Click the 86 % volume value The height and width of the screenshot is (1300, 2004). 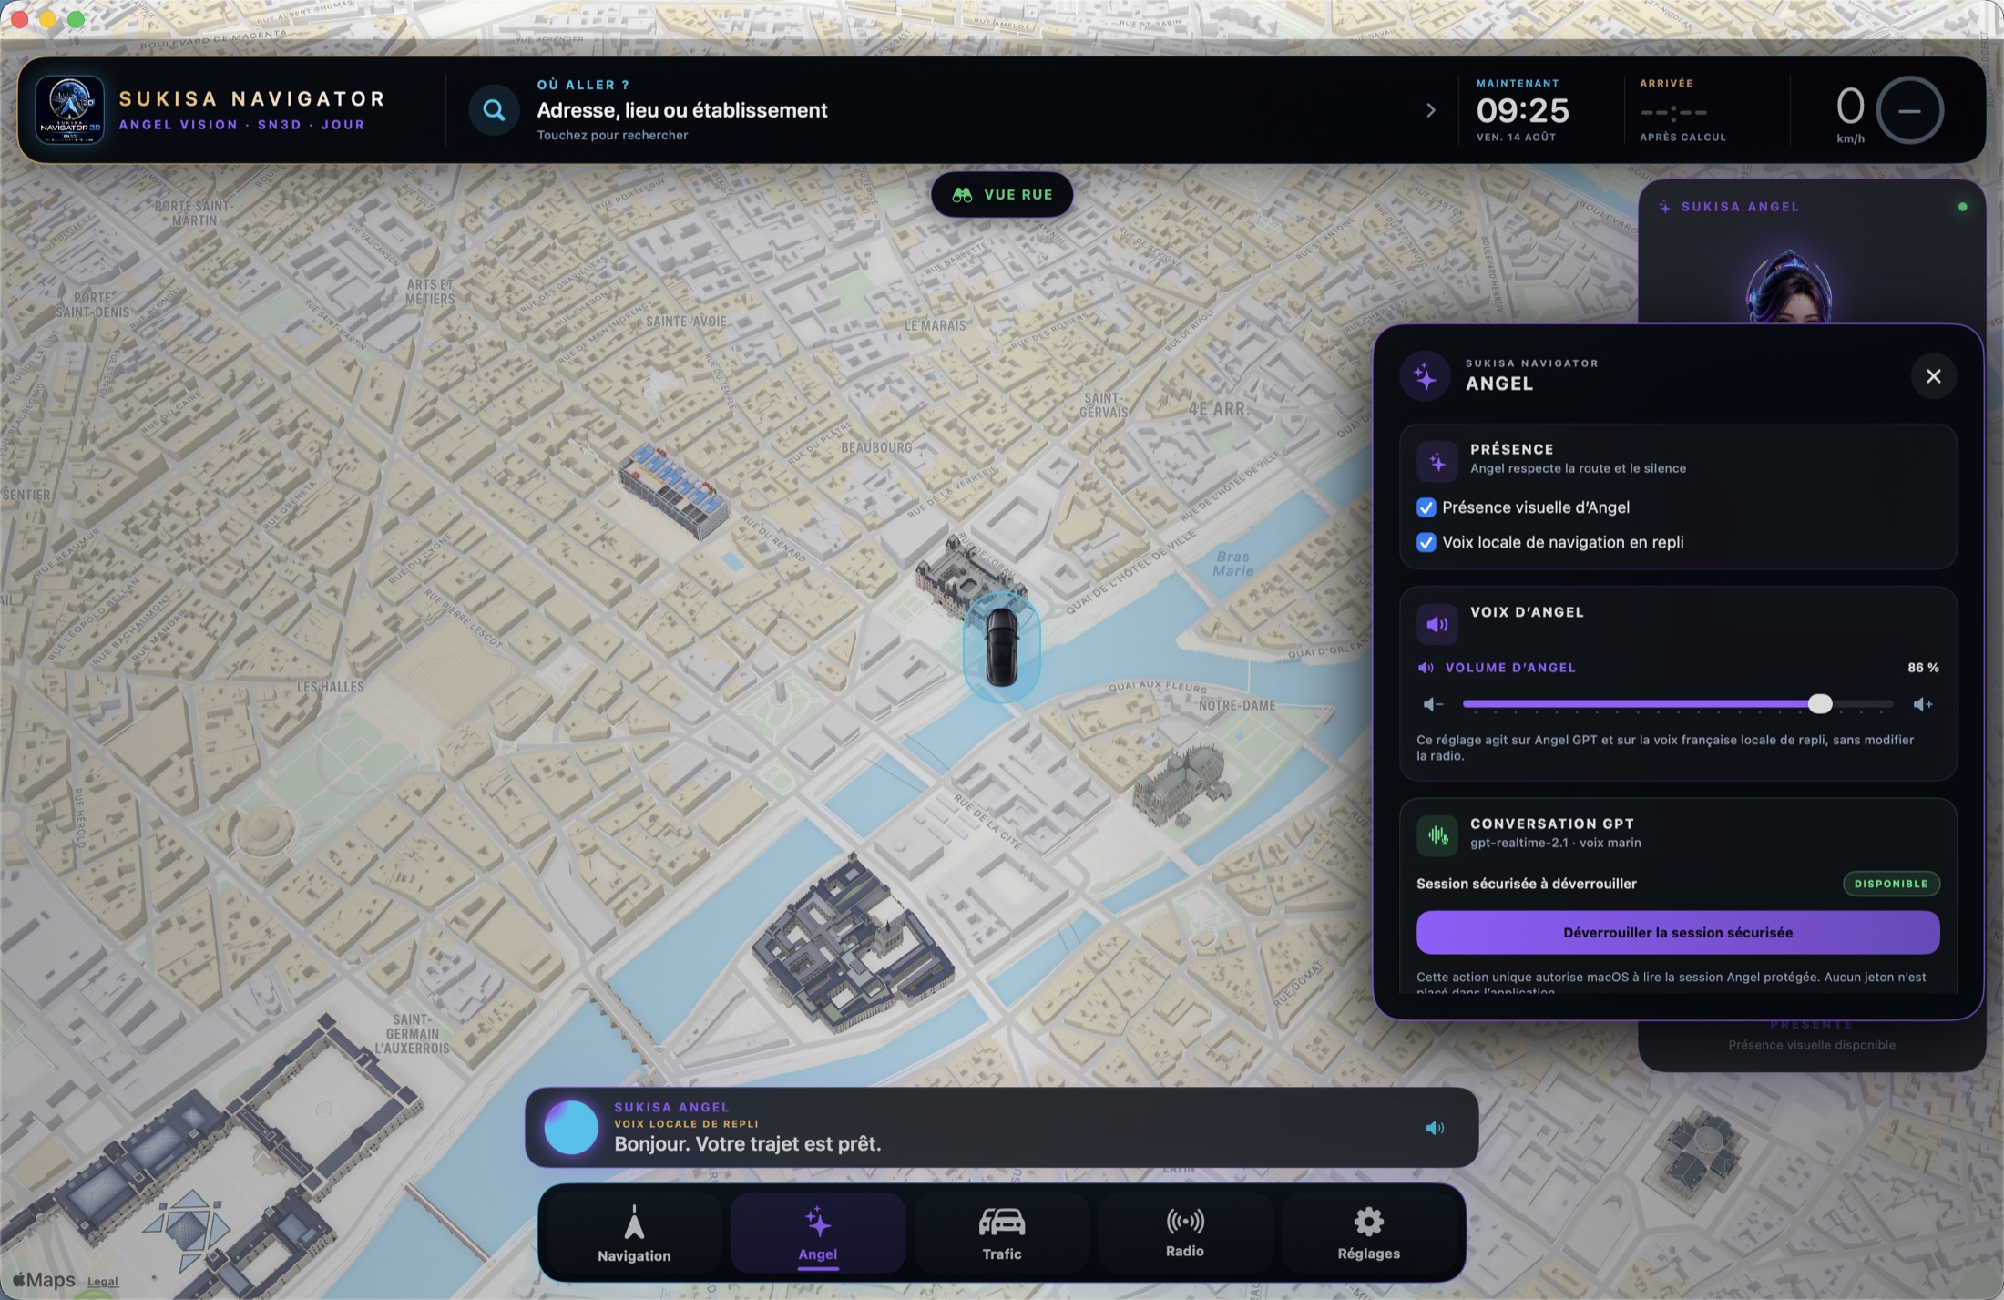click(1923, 668)
